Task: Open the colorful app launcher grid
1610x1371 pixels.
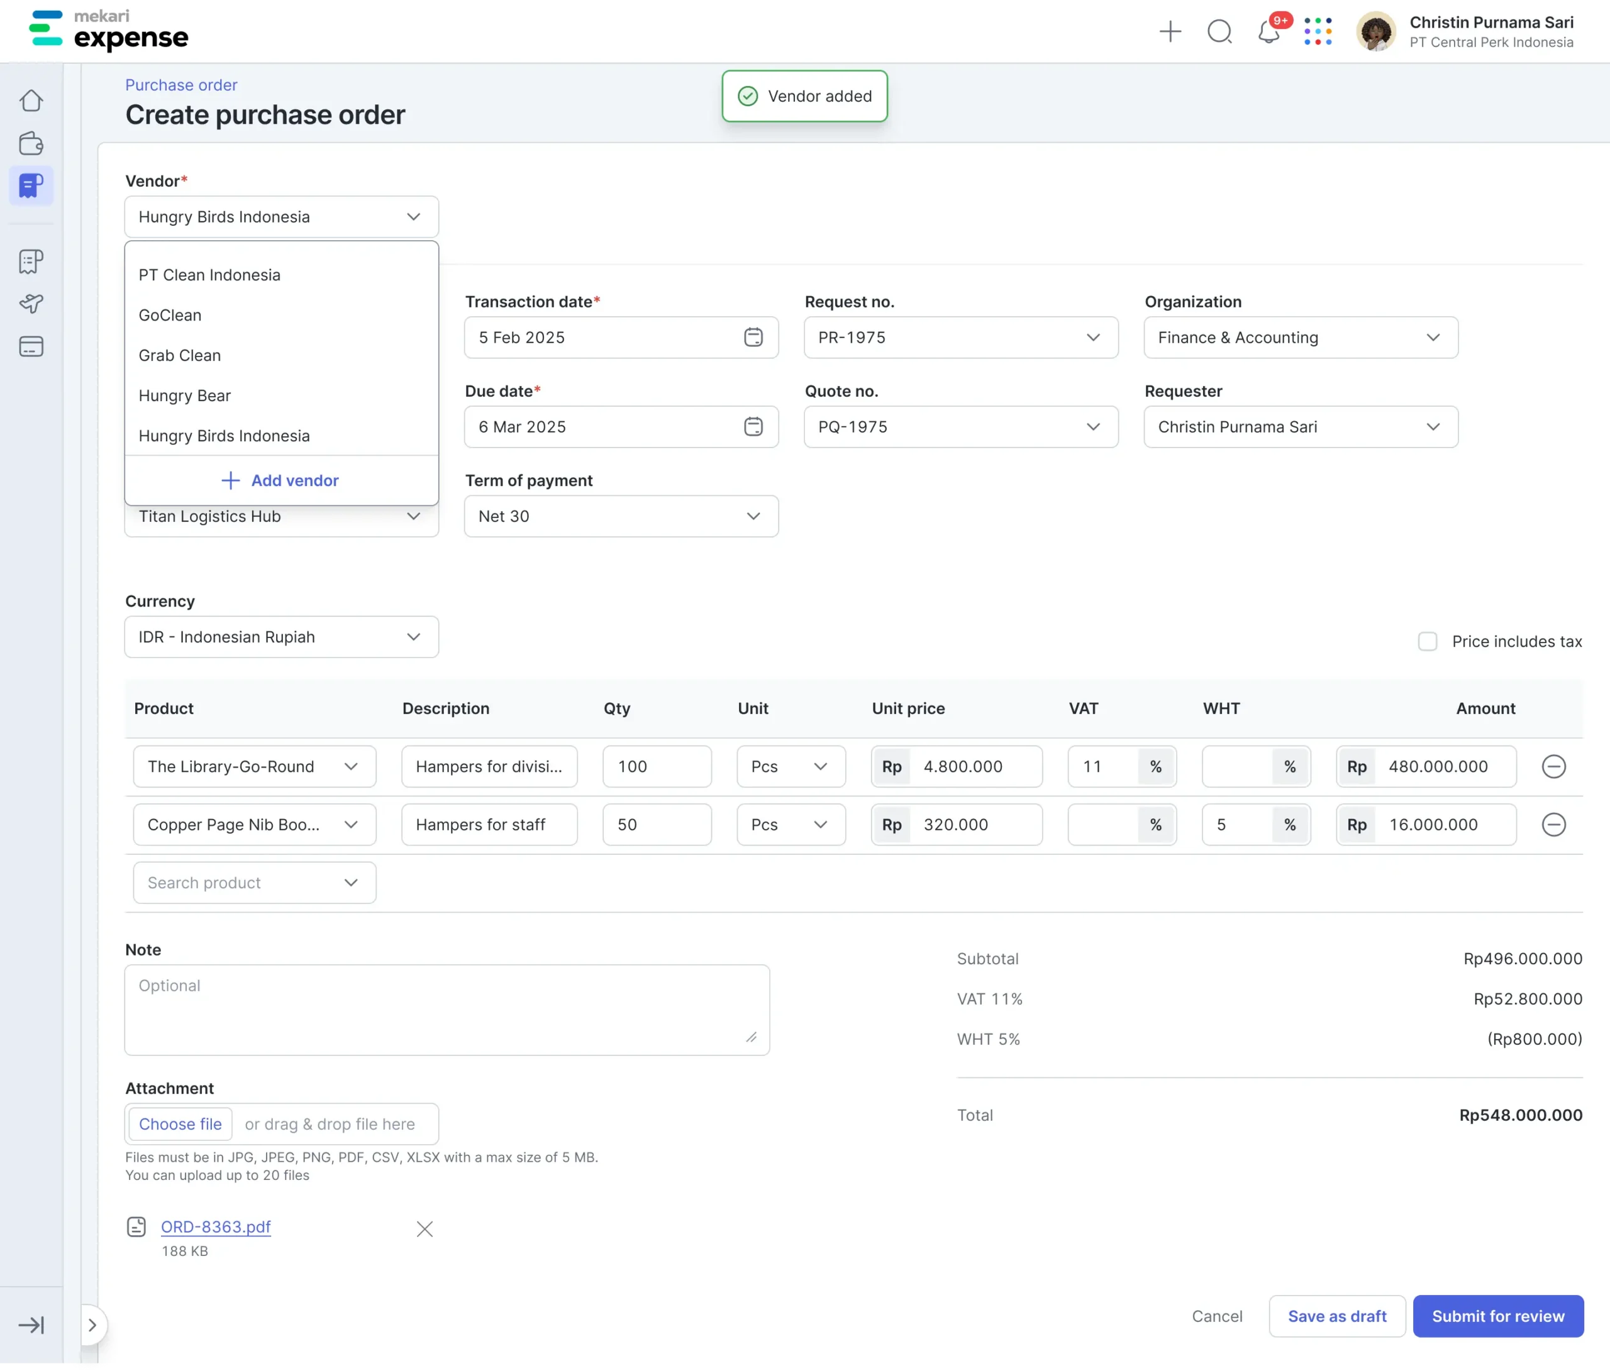Action: 1319,32
